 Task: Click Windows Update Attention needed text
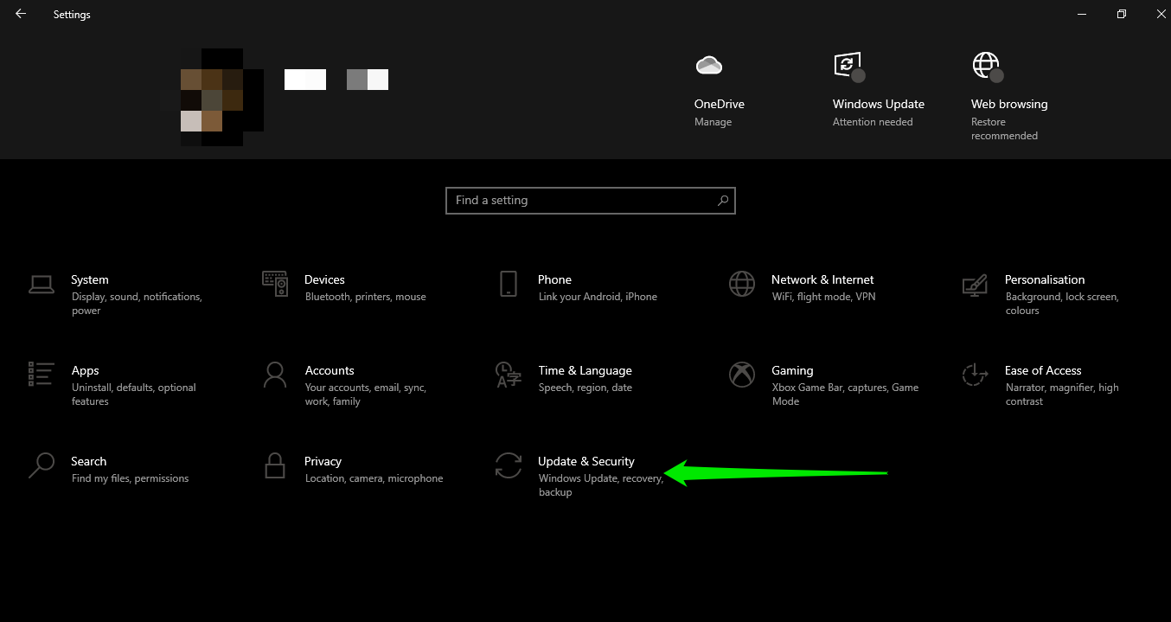coord(873,122)
